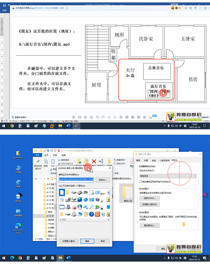This screenshot has width=210, height=264.
Task: Go to the previous image in viewer
Action: point(109,117)
